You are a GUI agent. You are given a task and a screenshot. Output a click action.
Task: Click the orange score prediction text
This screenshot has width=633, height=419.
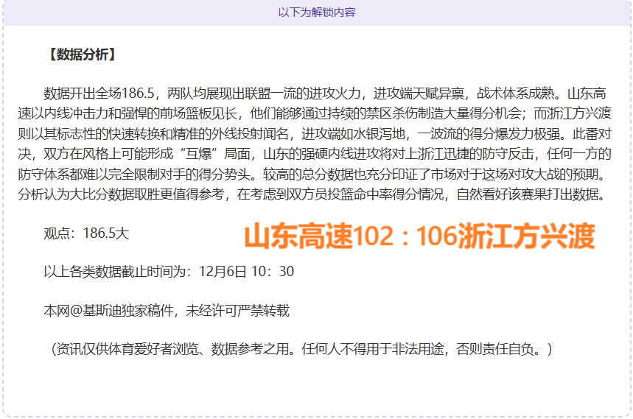pyautogui.click(x=419, y=236)
